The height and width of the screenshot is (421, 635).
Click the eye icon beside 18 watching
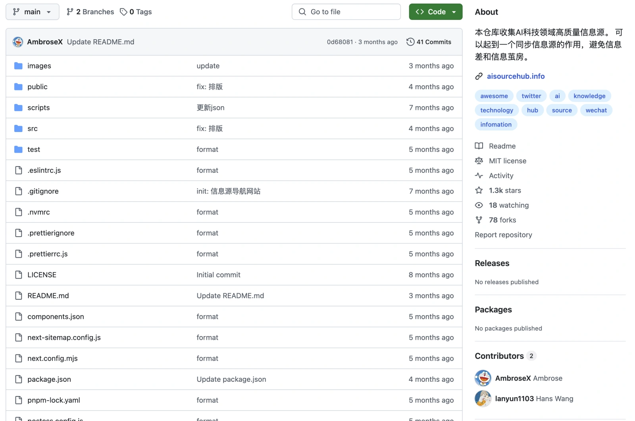[x=479, y=205]
